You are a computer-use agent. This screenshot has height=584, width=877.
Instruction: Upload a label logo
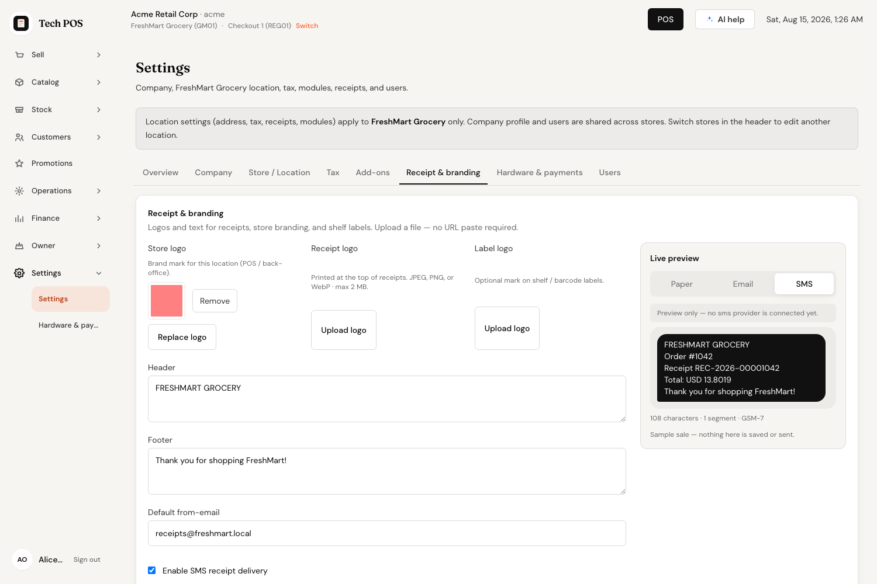point(507,328)
